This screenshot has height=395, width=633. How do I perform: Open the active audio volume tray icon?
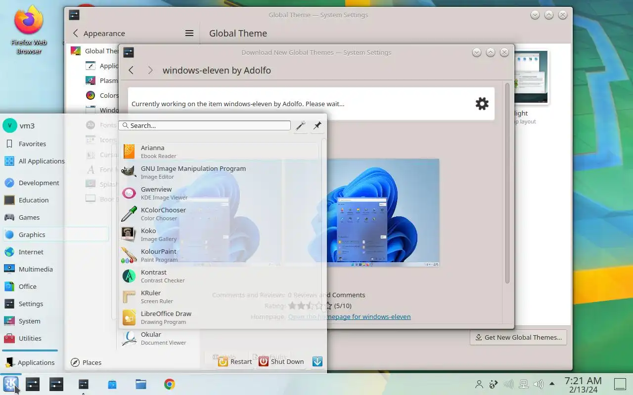click(x=538, y=384)
